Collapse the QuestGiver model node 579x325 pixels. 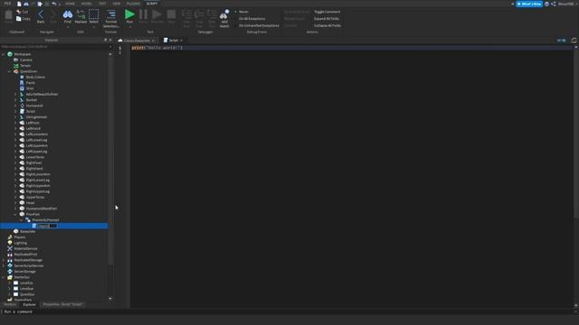(10, 71)
